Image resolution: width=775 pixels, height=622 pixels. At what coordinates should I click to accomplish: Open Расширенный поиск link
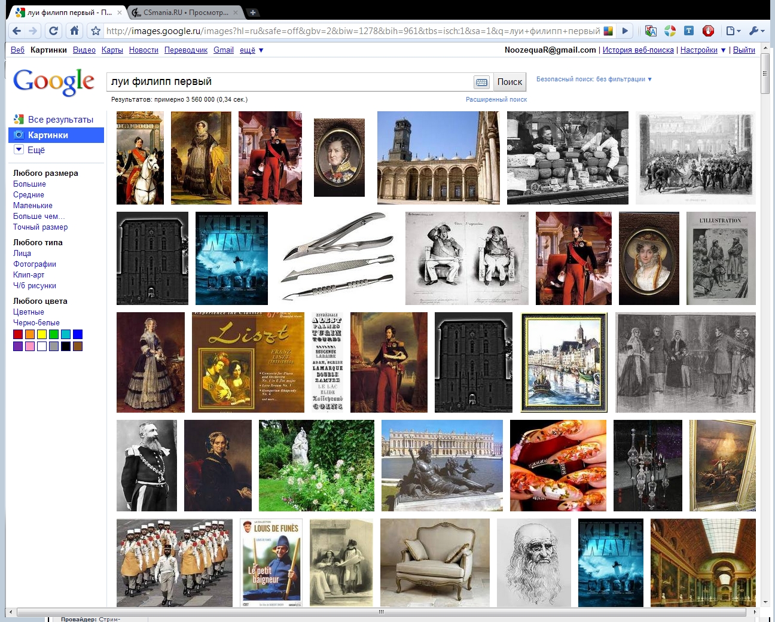[x=496, y=99]
